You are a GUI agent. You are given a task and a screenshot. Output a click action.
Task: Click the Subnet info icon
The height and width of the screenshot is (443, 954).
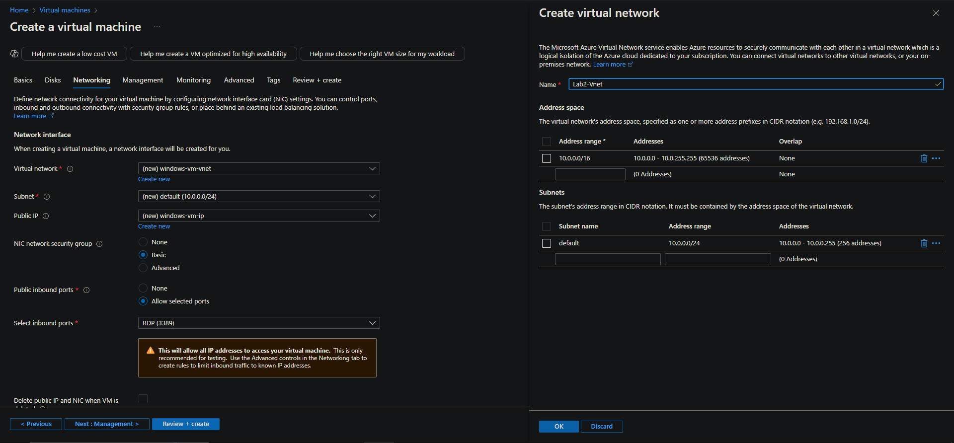(47, 197)
